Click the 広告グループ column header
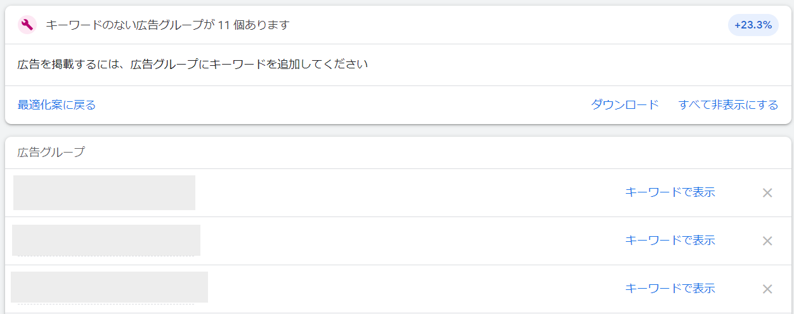Image resolution: width=794 pixels, height=314 pixels. [x=51, y=152]
